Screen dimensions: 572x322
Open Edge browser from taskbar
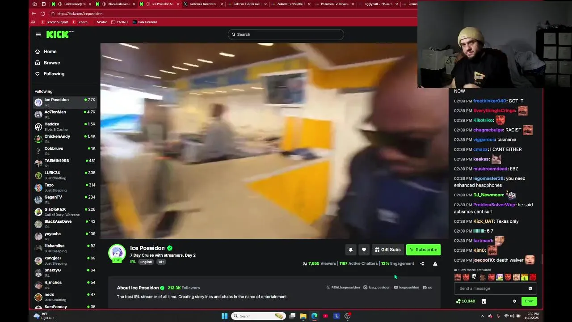coord(314,316)
